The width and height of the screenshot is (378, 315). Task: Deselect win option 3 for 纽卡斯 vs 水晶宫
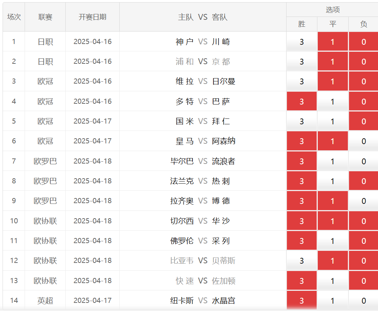click(302, 300)
